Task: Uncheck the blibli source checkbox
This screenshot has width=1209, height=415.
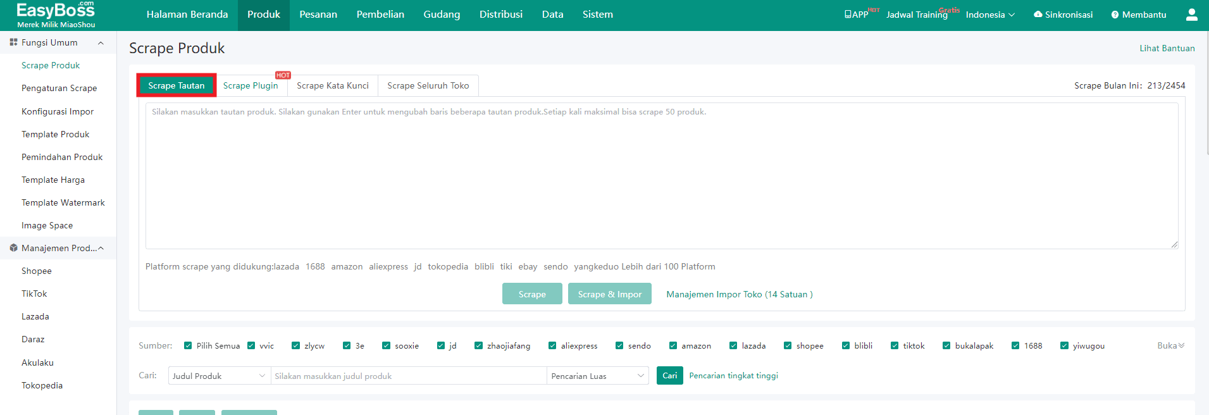Action: (x=846, y=345)
